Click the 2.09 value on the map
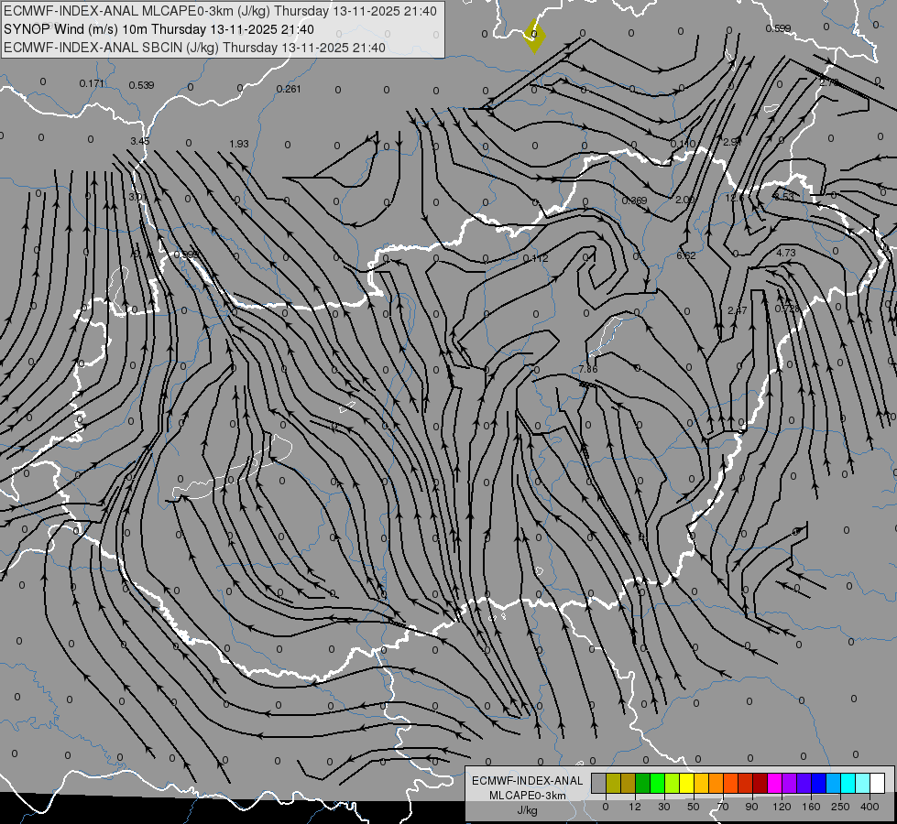Screen dimensions: 897x824 (684, 200)
